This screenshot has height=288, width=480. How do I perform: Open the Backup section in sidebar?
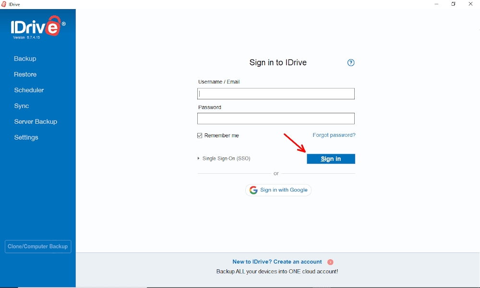(25, 59)
